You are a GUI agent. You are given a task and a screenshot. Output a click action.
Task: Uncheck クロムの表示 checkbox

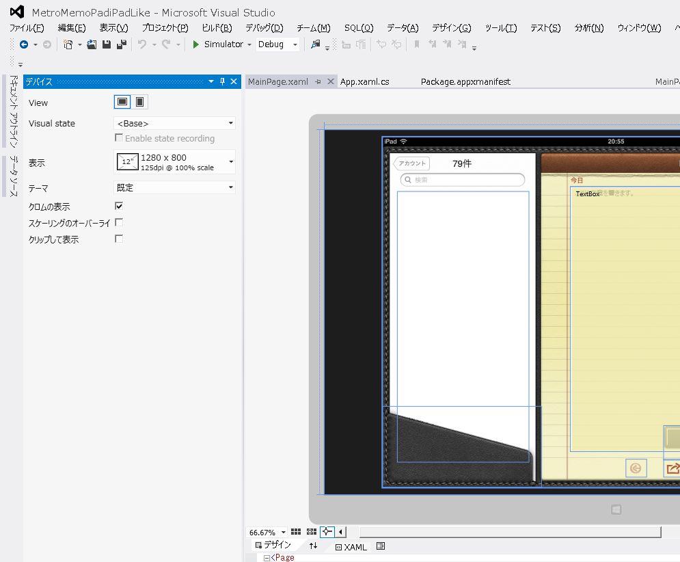tap(119, 206)
